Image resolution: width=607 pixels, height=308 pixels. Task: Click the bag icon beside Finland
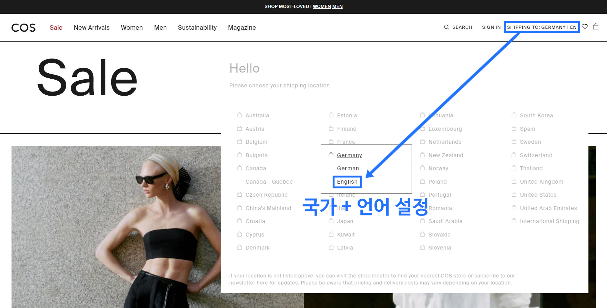click(331, 128)
